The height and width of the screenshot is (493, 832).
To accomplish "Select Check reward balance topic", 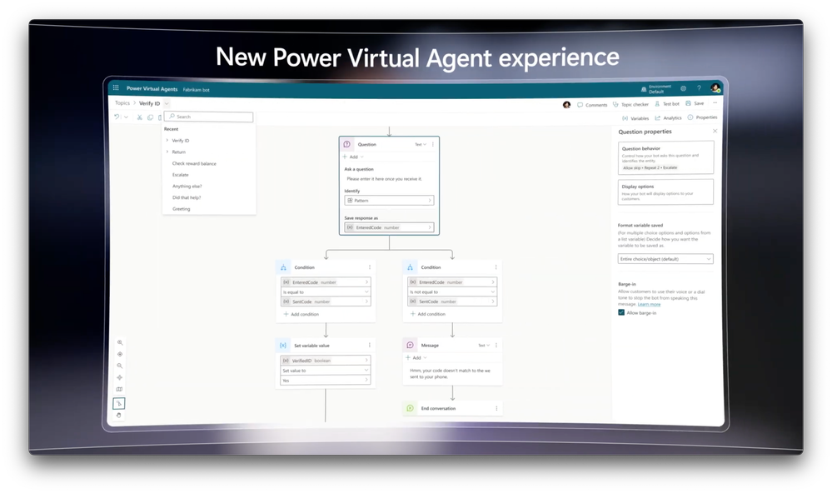I will point(194,163).
